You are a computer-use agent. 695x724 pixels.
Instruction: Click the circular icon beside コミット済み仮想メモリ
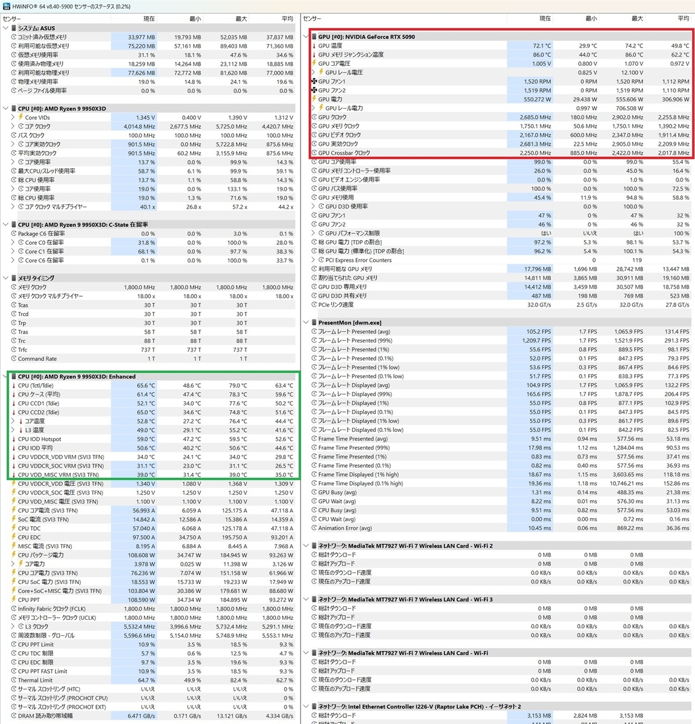14,37
